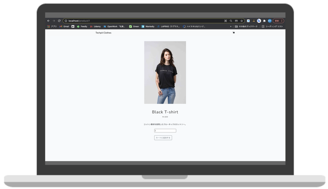Click the Black T-shirt product photo
Image resolution: width=328 pixels, height=189 pixels.
pos(165,72)
